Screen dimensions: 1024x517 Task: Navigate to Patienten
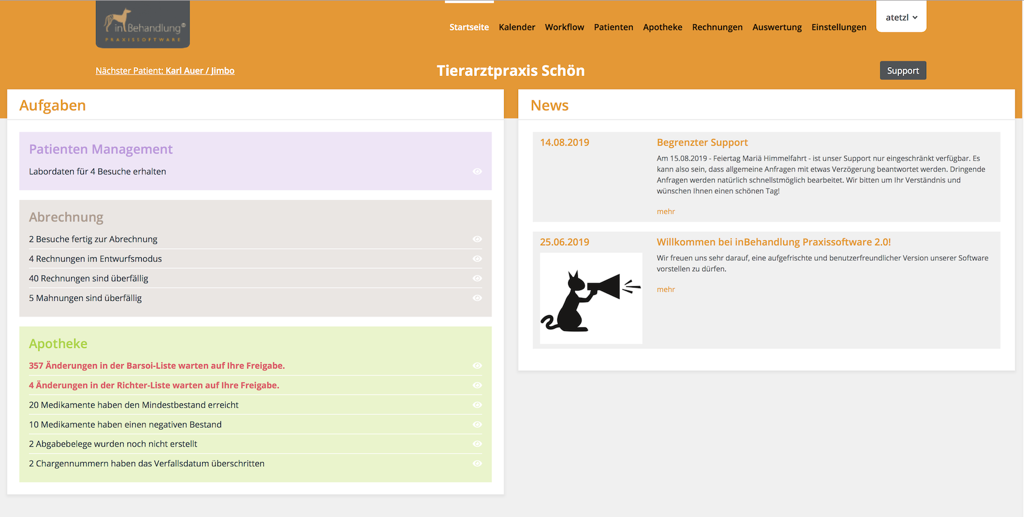pos(613,27)
